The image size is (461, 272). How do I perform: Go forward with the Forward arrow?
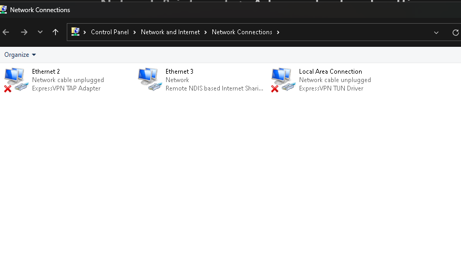(x=24, y=32)
